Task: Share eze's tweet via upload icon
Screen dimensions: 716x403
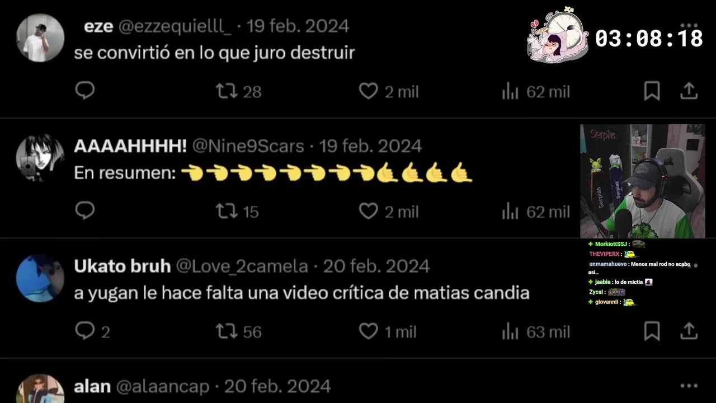Action: [689, 91]
